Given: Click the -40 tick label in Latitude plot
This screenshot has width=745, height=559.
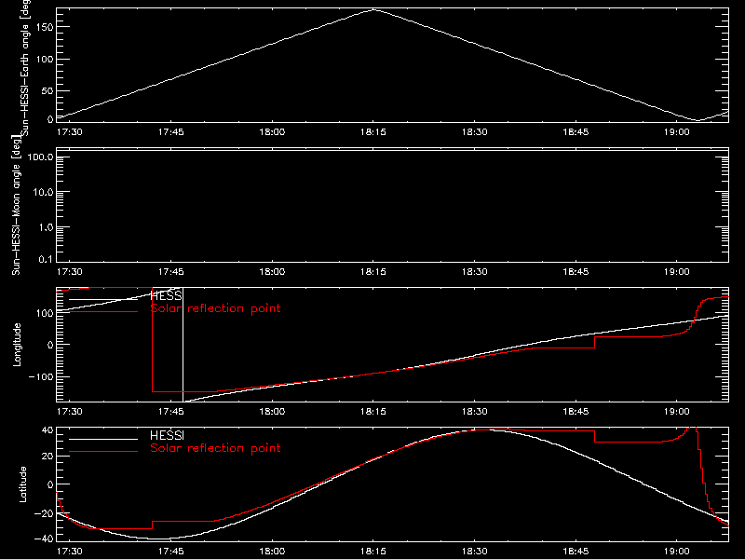Looking at the screenshot, I should [44, 539].
